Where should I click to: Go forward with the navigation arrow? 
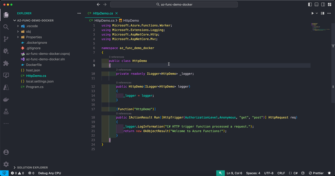pyautogui.click(x=105, y=4)
